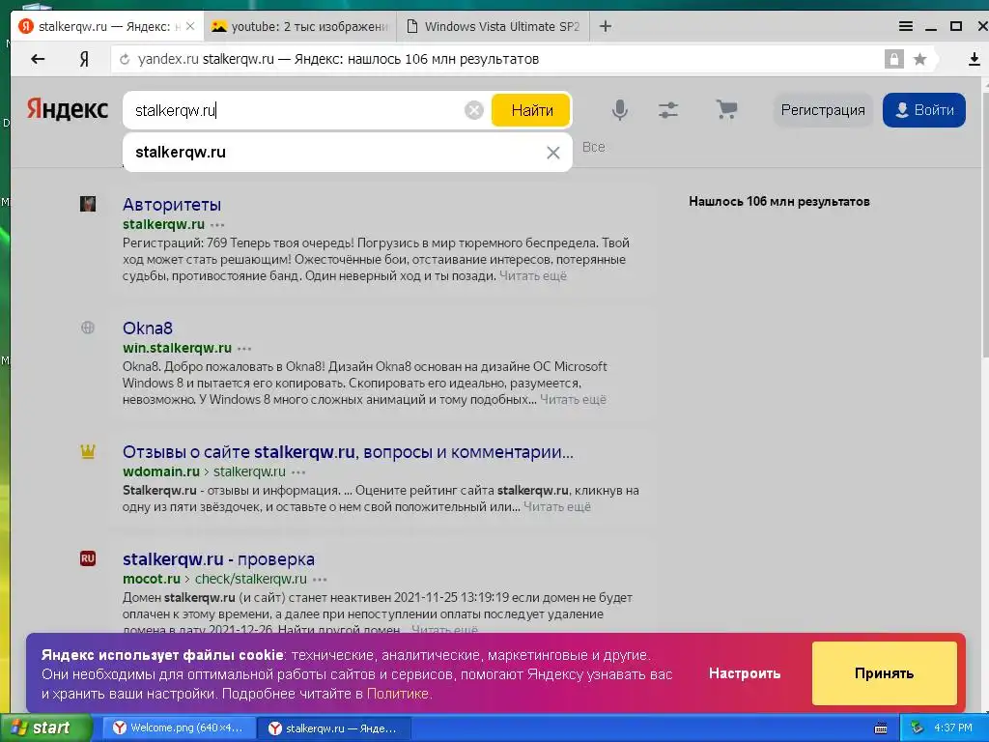Screen dimensions: 989x742
Task: Close the stalkerqw.ru Yandex tab
Action: 190,26
